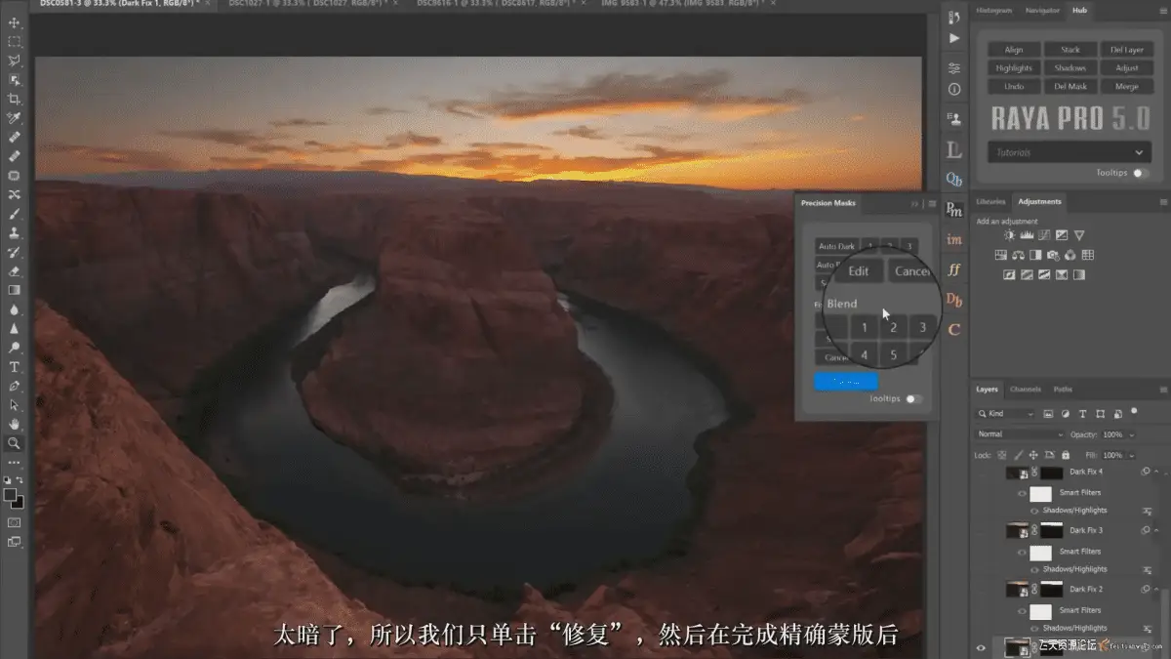This screenshot has height=659, width=1171.
Task: Switch to the Histogram tab
Action: click(x=996, y=10)
